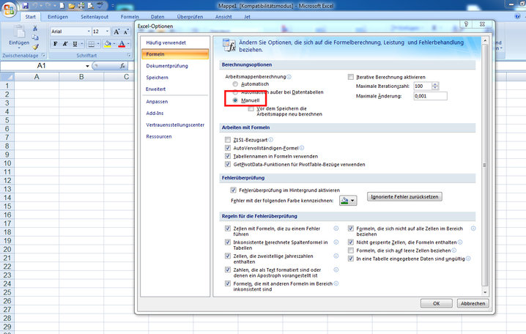
Task: Create new workbook via blank page icon
Action: pos(62,6)
